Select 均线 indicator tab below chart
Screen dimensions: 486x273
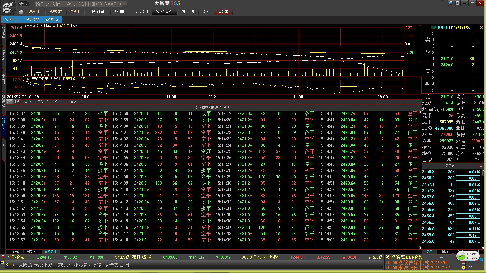coord(28,102)
